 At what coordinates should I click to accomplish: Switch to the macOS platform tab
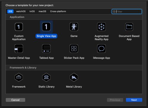click(42, 11)
